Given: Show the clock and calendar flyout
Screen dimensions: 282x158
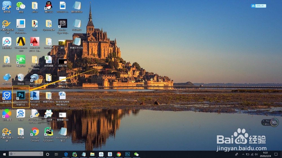Looking at the screenshot, I should point(265,154).
